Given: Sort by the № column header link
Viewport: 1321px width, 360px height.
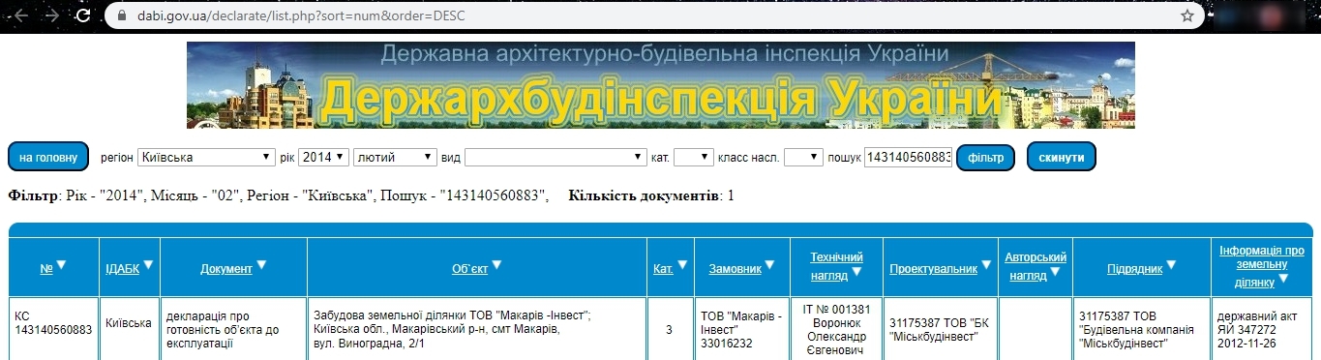Looking at the screenshot, I should [45, 268].
